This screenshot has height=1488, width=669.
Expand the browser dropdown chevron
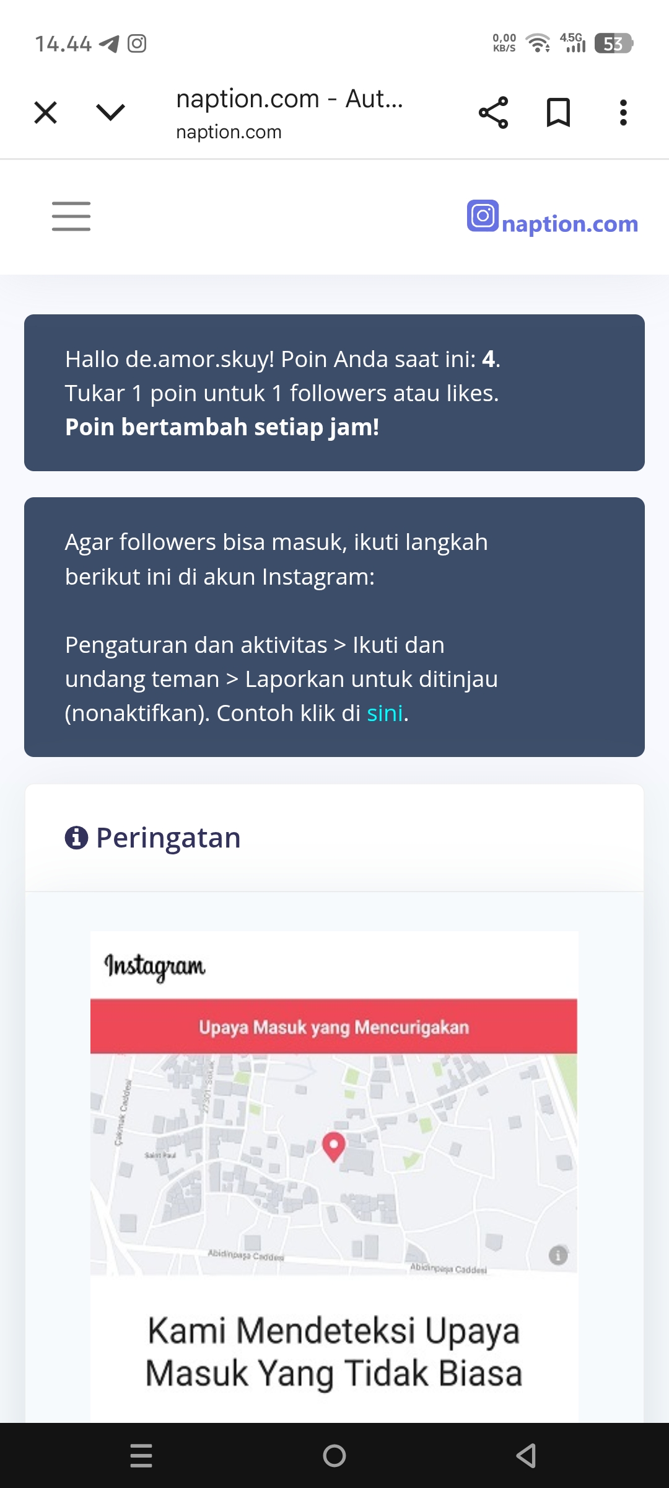click(x=111, y=112)
